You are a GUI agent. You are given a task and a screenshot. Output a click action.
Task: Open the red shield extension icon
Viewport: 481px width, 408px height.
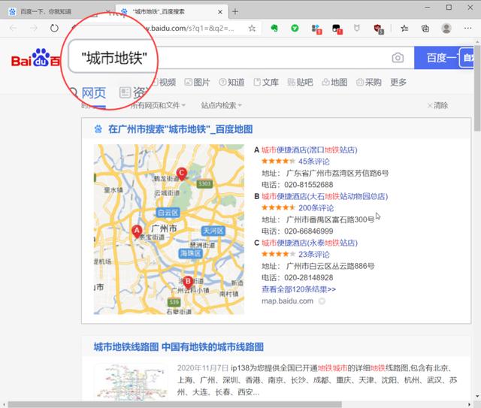(x=379, y=29)
